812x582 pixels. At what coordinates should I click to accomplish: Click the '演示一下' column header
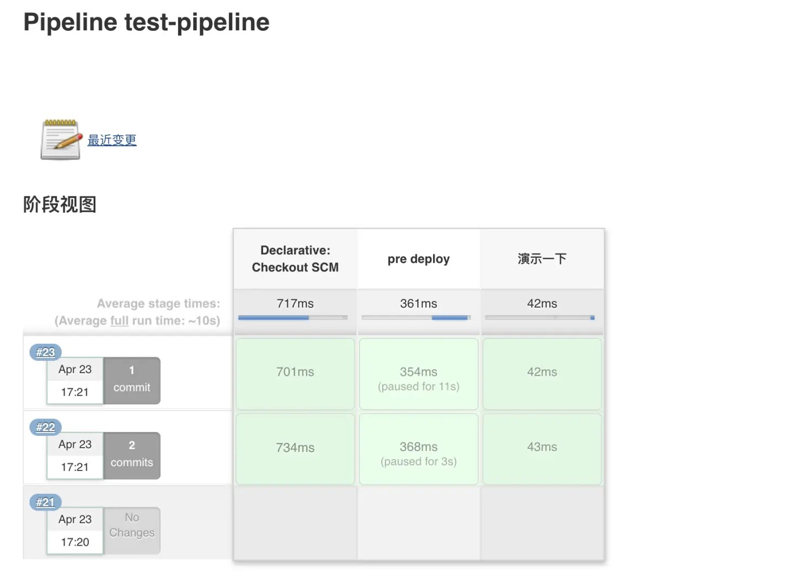[x=541, y=259]
